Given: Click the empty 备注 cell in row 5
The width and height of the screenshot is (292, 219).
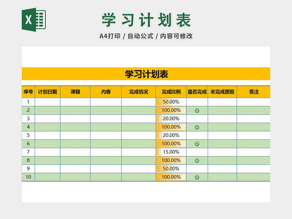Looking at the screenshot, I should point(254,136).
